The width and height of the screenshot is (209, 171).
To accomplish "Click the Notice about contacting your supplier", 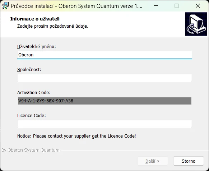I will (76, 136).
